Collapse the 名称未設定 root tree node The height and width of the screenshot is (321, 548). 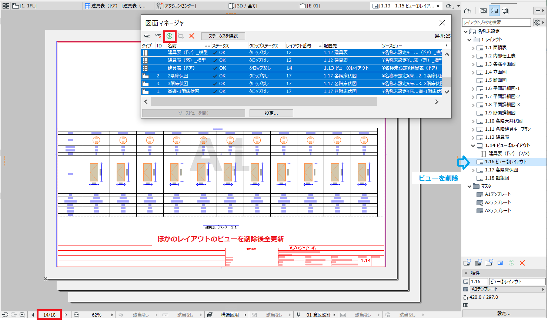(465, 31)
